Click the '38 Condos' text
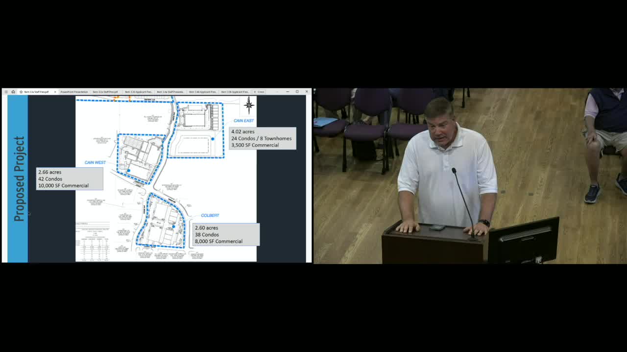 (207, 235)
